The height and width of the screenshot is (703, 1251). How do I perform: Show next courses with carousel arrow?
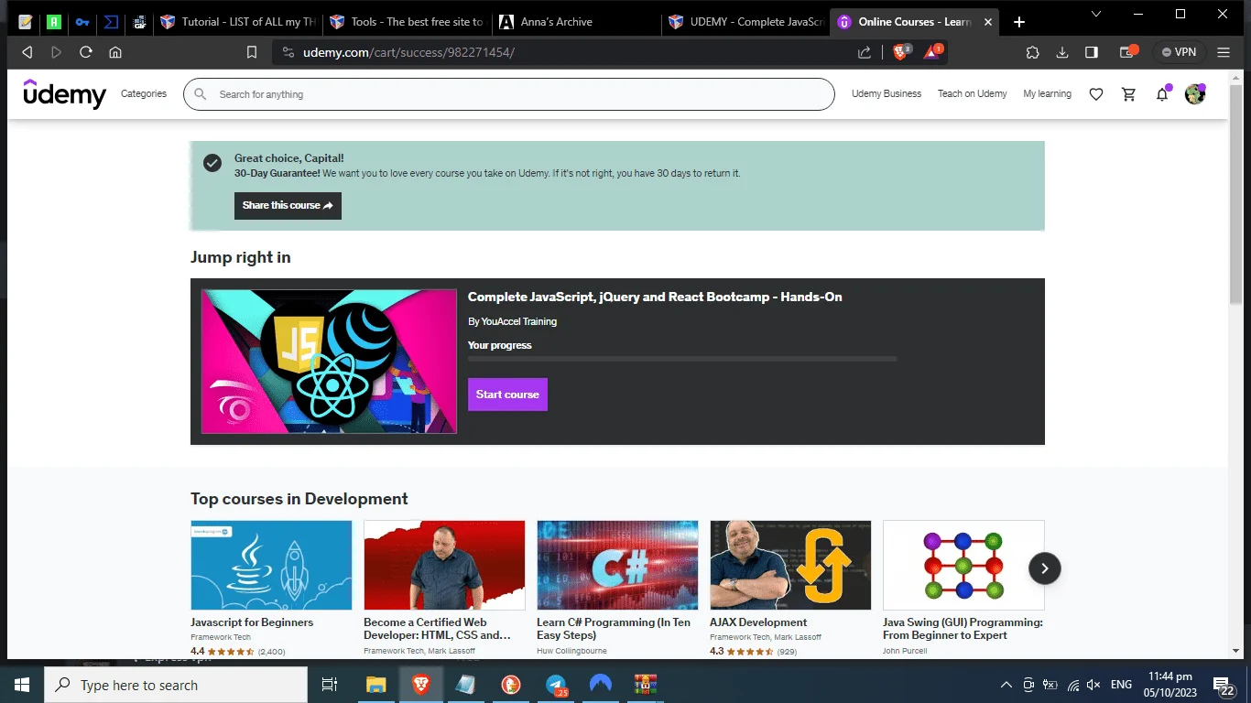[x=1045, y=568]
